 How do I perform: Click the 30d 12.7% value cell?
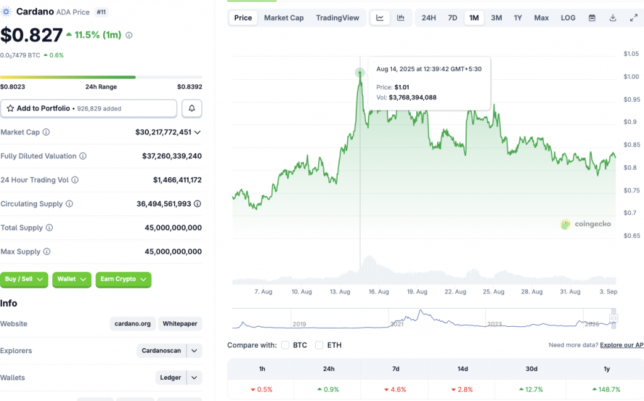531,390
